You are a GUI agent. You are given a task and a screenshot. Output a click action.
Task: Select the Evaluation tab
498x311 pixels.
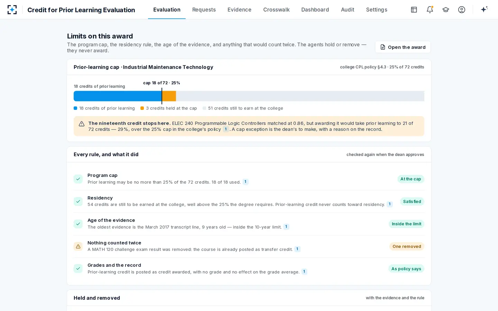coord(167,10)
